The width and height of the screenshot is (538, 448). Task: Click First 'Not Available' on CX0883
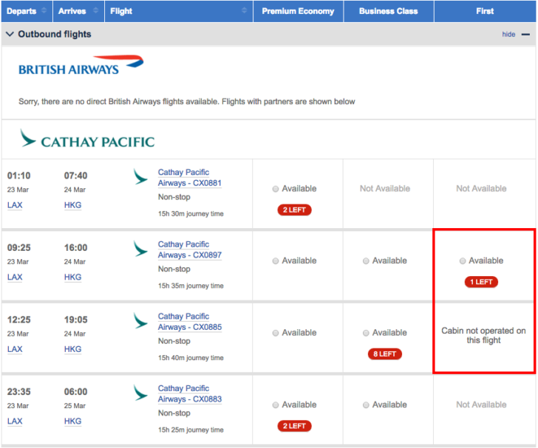coord(481,404)
